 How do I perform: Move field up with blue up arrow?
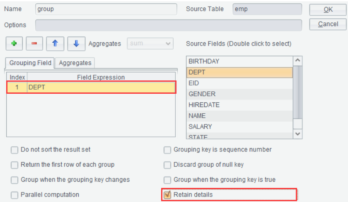coord(55,44)
